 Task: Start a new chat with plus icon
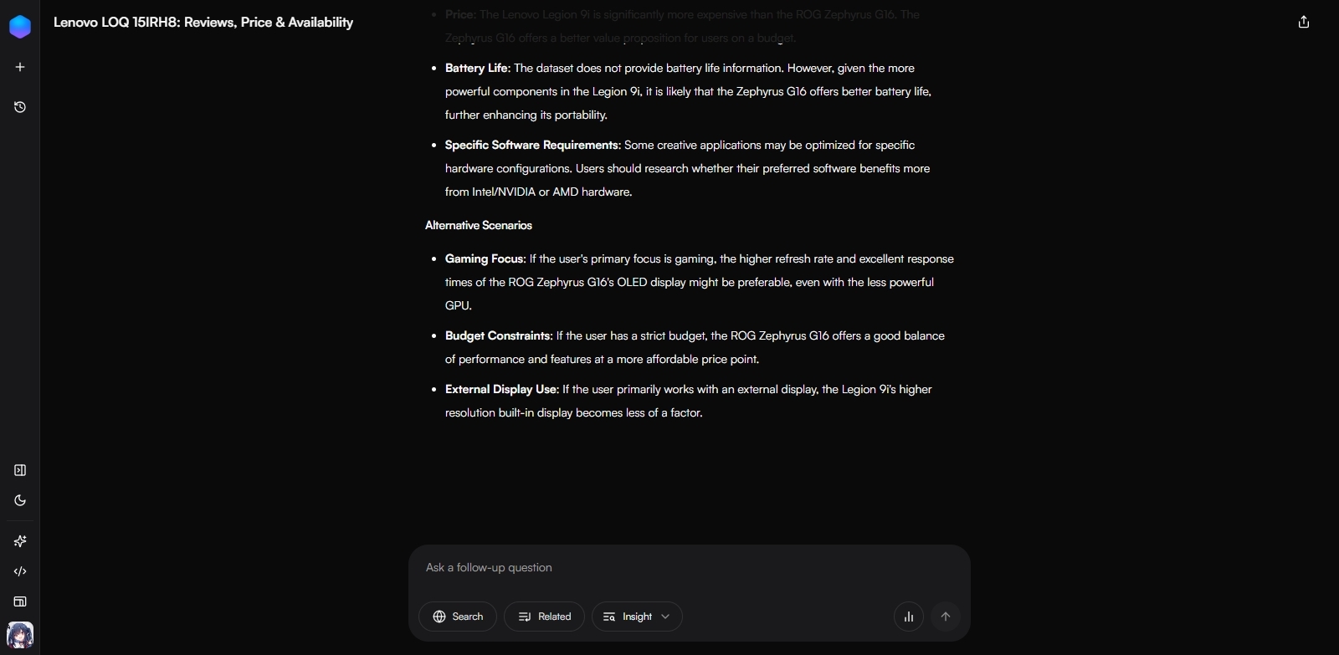coord(20,67)
